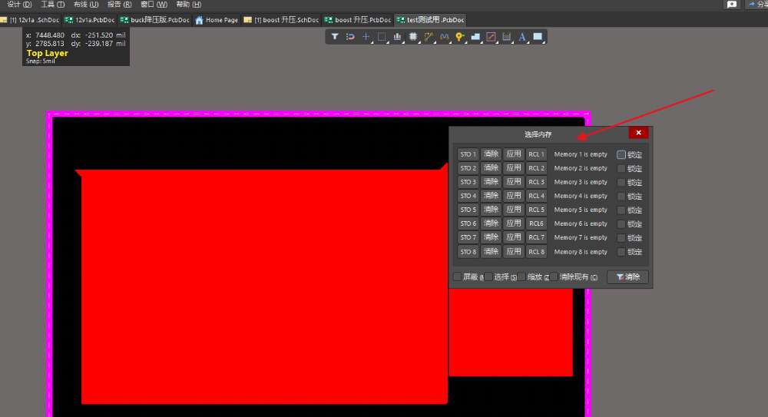Enable the 选择 (S) checkbox
768x417 pixels.
pyautogui.click(x=488, y=277)
